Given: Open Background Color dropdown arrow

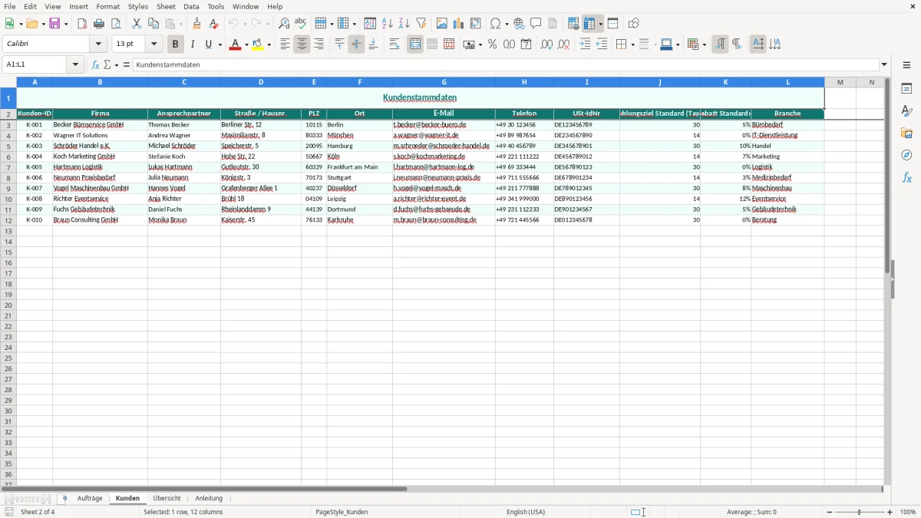Looking at the screenshot, I should click(x=269, y=45).
